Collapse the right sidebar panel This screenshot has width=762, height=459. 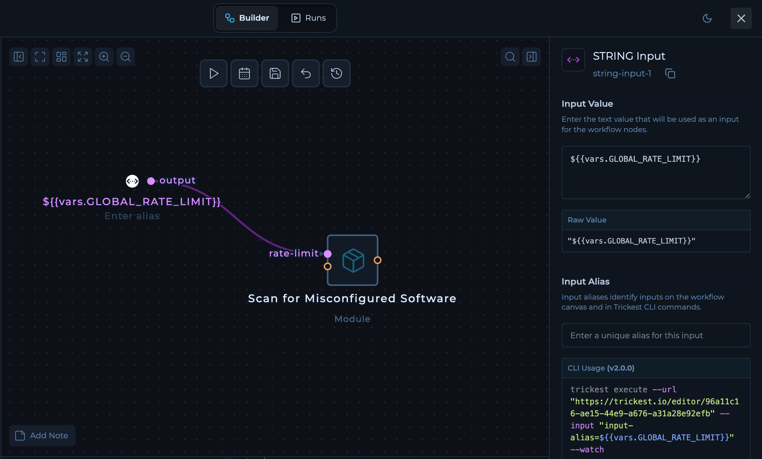point(532,57)
